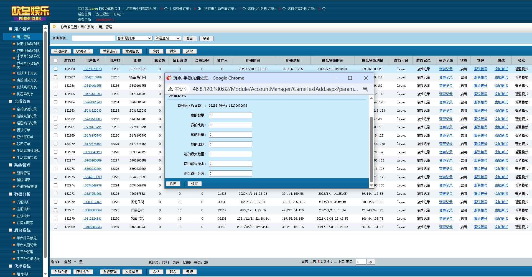
Task: Click the sidebar scroll up arrow
Action: 45,28
